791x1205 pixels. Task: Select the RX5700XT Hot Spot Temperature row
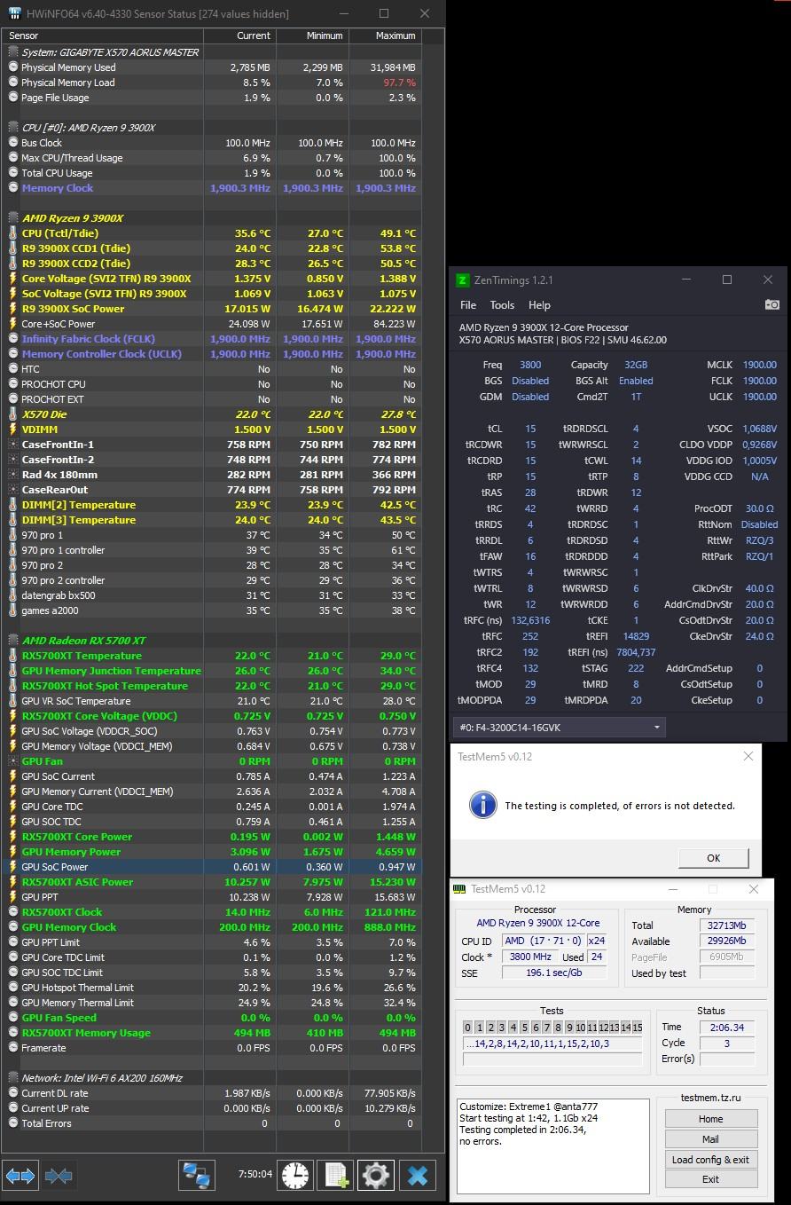point(211,686)
